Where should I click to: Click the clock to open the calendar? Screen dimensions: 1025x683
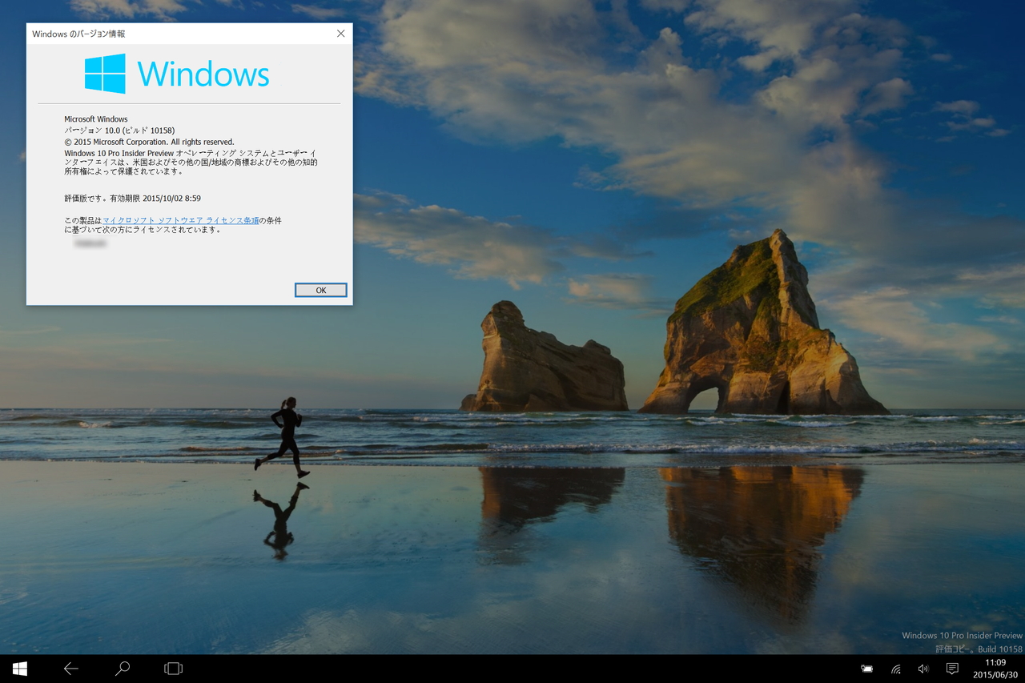tap(995, 662)
